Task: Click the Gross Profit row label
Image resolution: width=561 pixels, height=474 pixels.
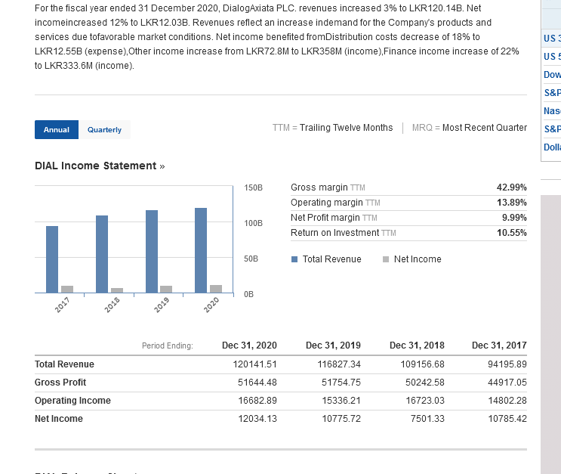Action: coord(60,383)
